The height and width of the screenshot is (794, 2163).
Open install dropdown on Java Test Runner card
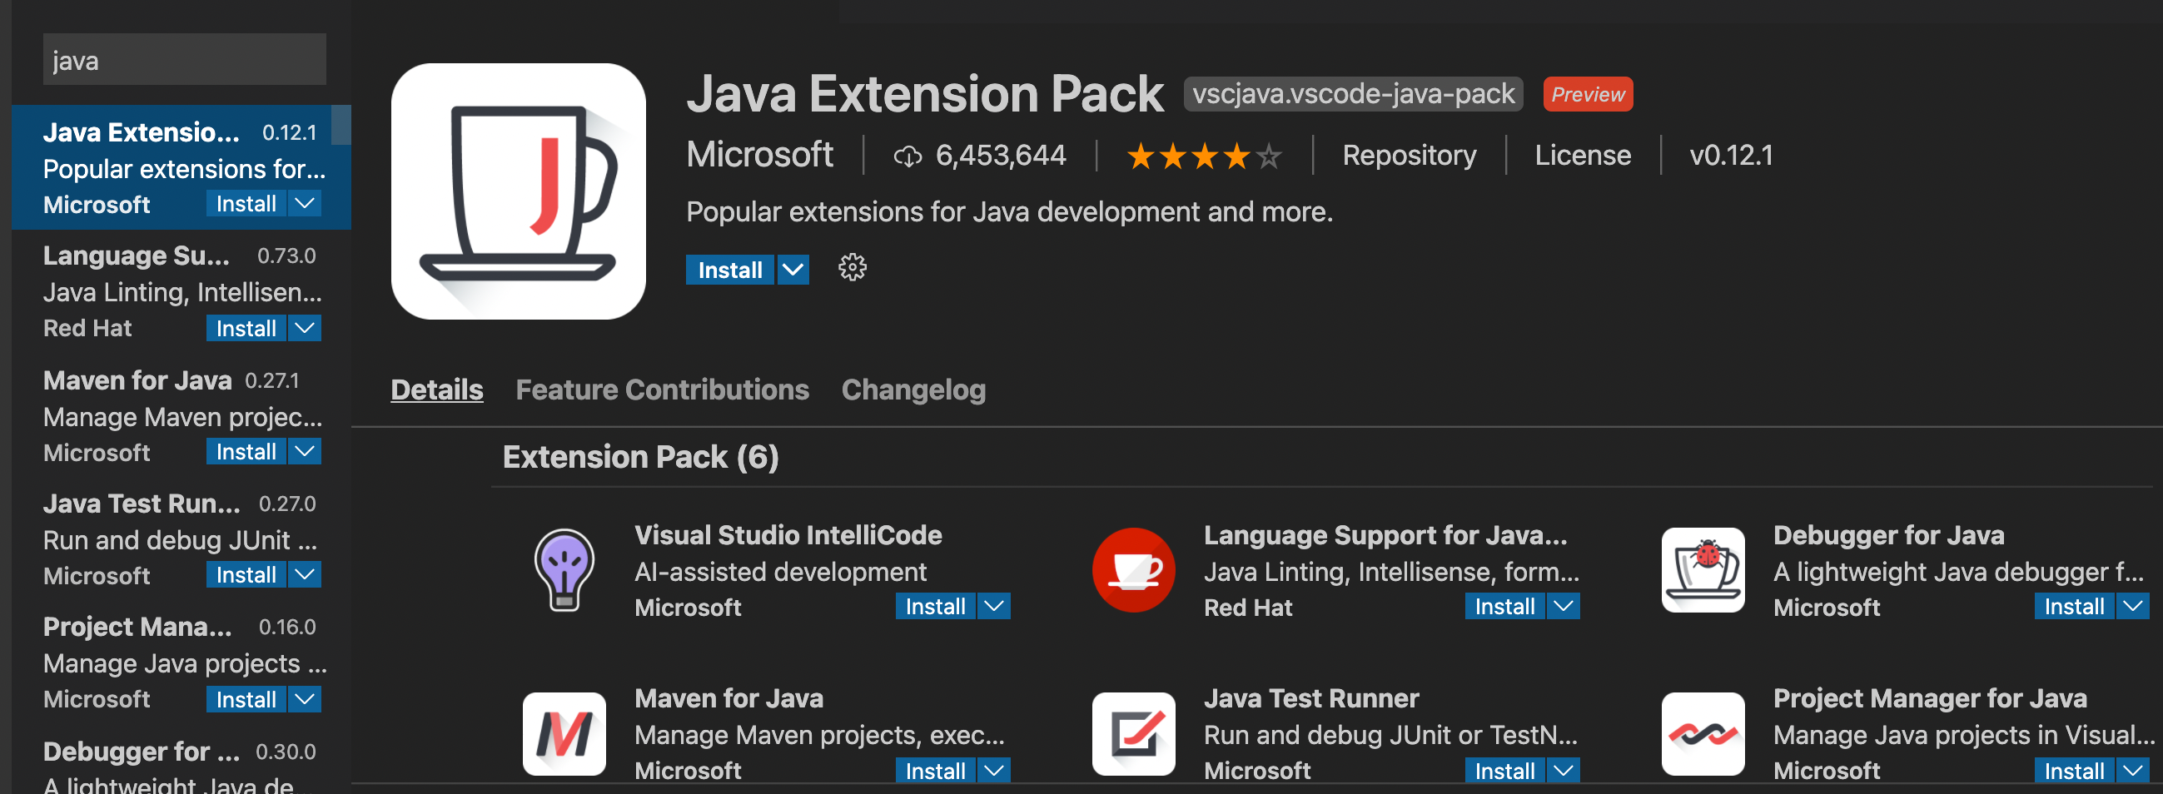click(x=1564, y=771)
